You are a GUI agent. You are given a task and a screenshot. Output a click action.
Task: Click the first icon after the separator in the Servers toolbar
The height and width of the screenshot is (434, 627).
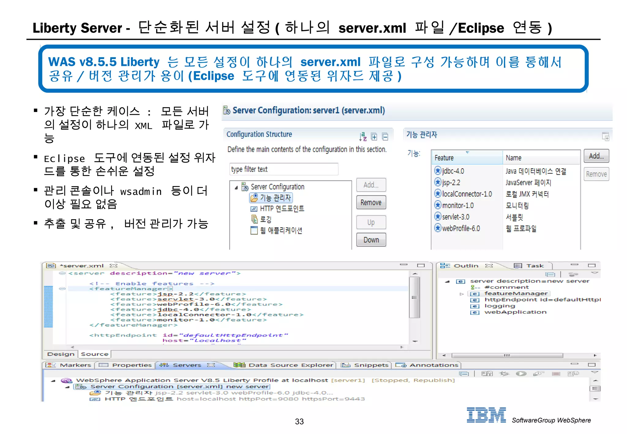point(487,373)
